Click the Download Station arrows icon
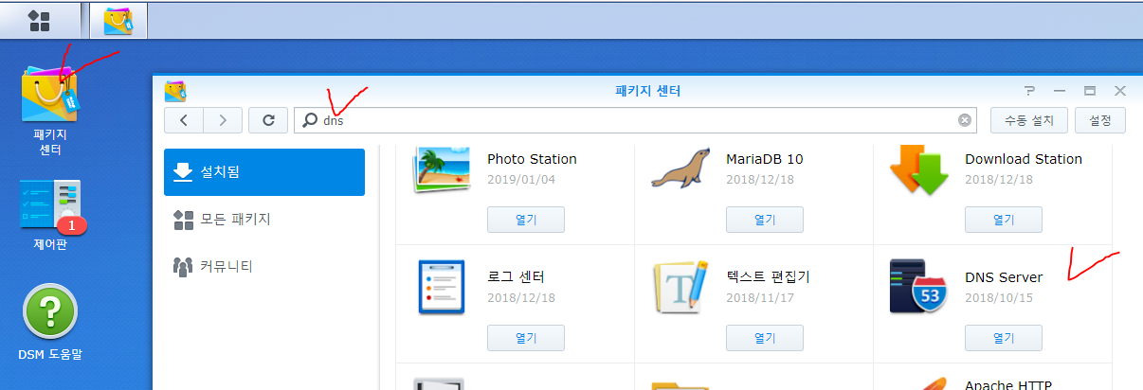Screen dimensions: 1143x390 (919, 168)
